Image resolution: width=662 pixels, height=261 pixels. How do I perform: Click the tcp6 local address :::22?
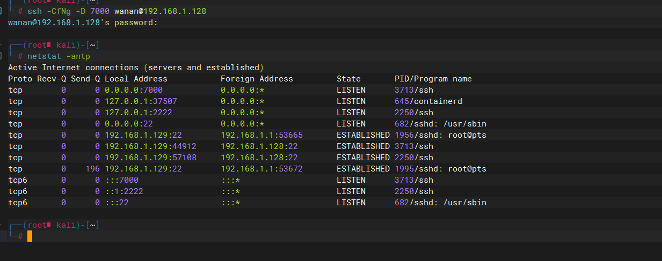point(117,203)
